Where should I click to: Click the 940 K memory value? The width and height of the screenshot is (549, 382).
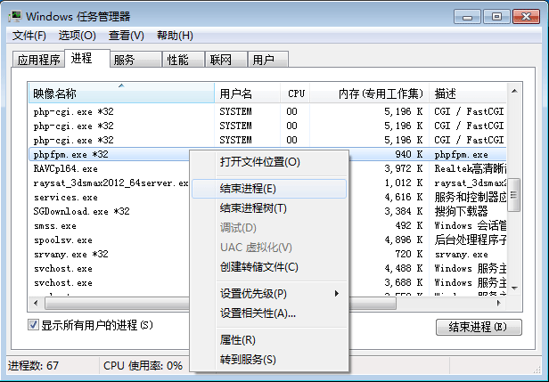(409, 154)
